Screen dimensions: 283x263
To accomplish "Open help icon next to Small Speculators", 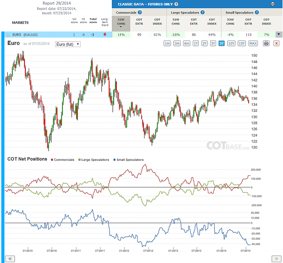I will point(257,12).
